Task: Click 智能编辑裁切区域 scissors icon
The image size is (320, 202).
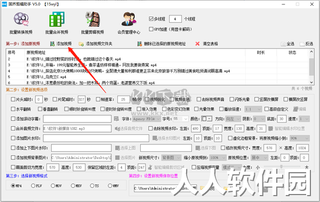Action: 150,167
